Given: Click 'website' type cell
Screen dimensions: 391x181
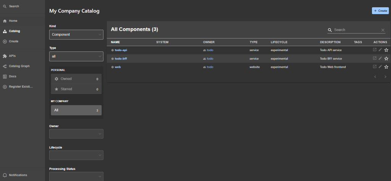Looking at the screenshot, I should pyautogui.click(x=255, y=67).
